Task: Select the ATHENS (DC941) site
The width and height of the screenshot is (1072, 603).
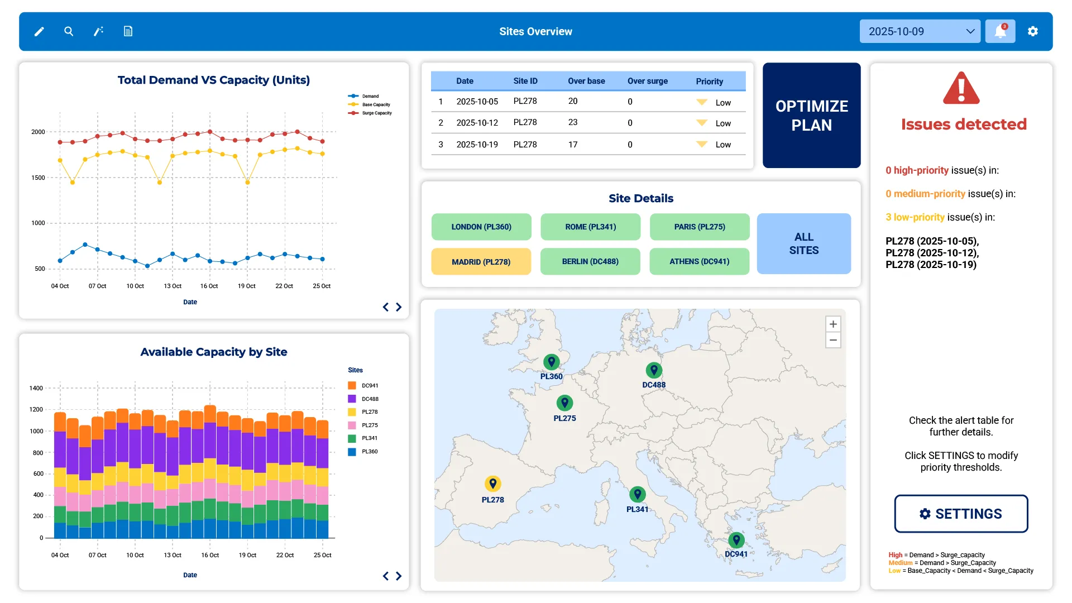Action: tap(700, 261)
